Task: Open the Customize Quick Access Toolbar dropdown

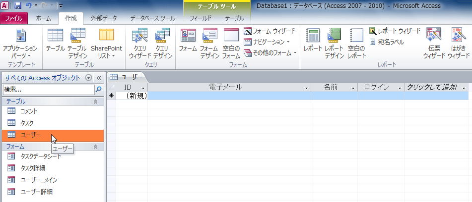Action: 60,5
